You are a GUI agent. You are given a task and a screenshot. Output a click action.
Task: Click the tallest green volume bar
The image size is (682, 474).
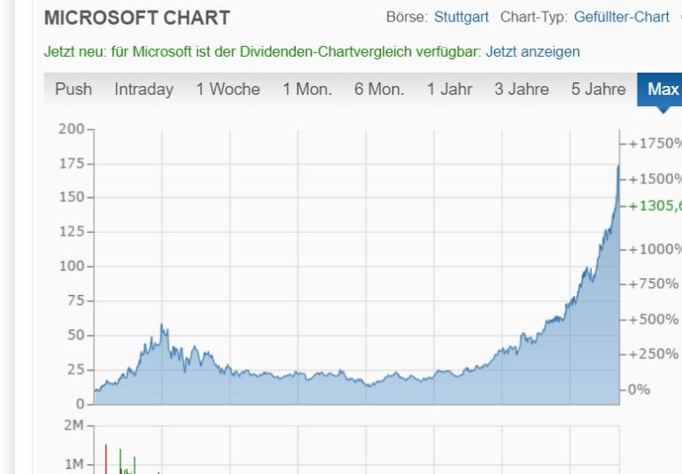click(120, 460)
